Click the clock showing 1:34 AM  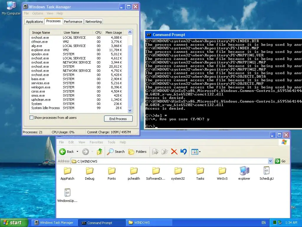coord(291,223)
